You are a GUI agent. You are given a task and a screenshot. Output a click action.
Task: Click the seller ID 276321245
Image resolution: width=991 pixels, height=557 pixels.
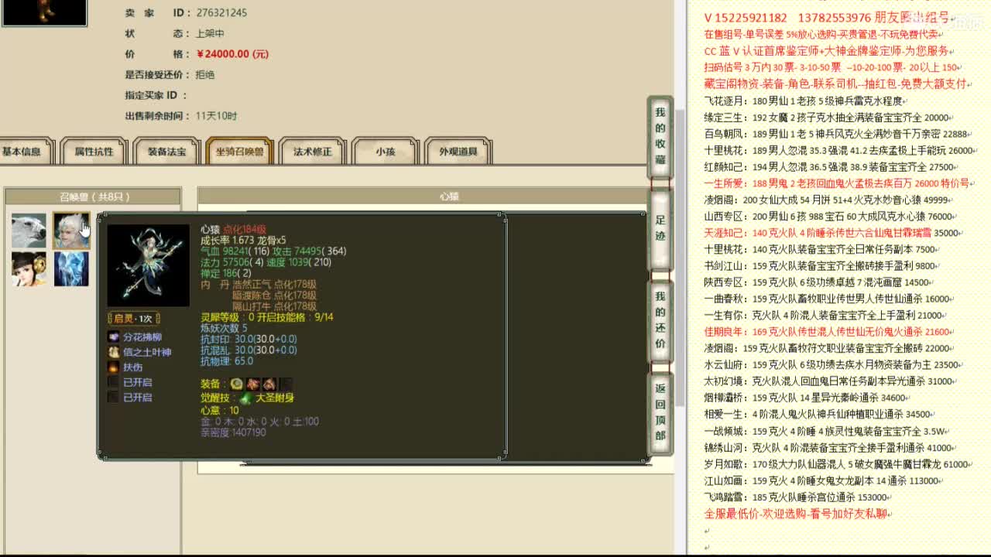221,13
